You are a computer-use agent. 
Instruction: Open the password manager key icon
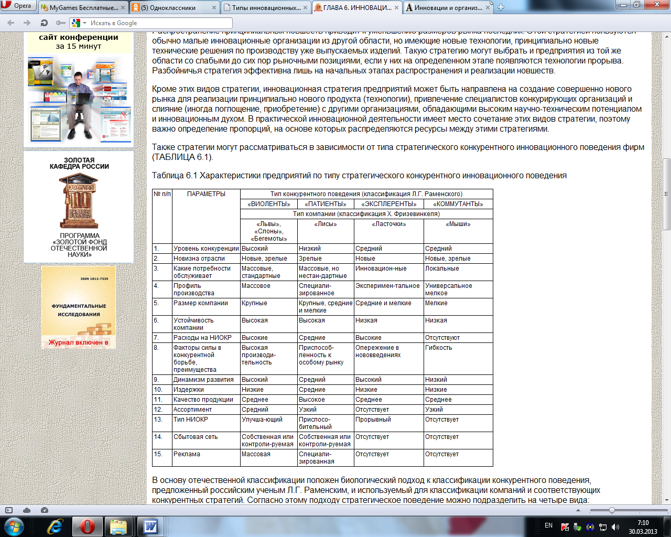[x=60, y=23]
